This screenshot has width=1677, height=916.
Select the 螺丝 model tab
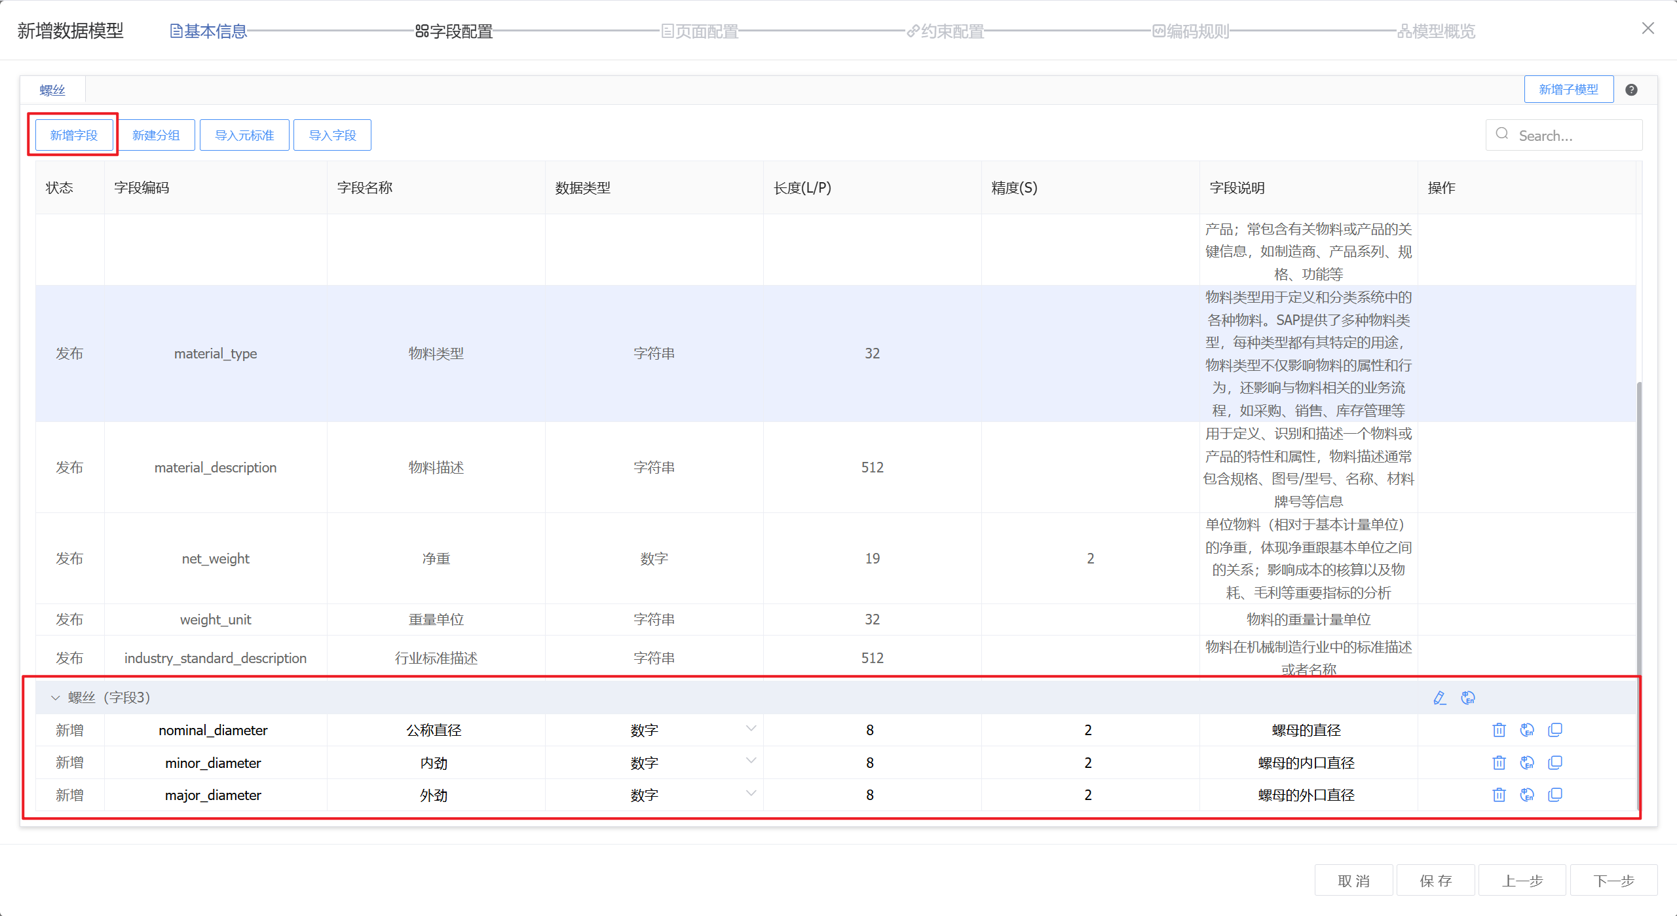52,90
